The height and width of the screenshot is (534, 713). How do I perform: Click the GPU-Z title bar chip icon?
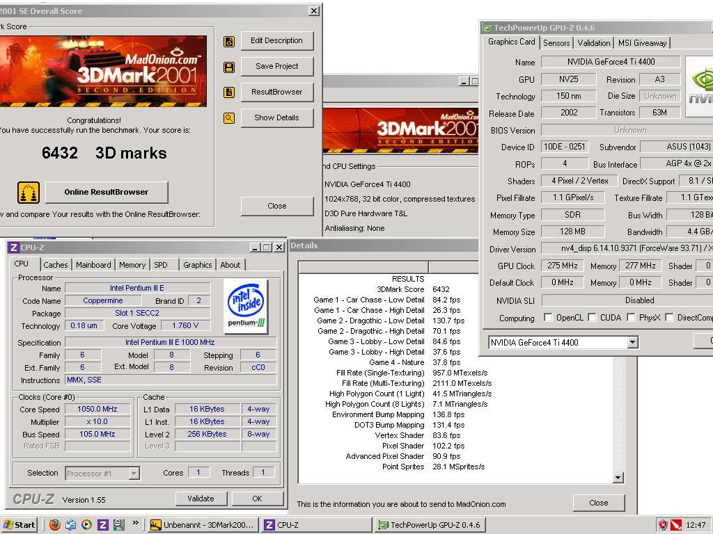(x=487, y=28)
